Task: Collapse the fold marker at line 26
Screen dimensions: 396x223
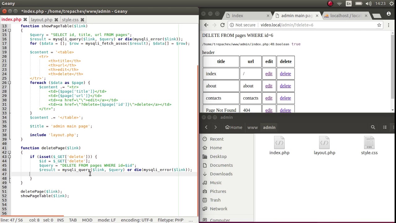Action: pos(10,82)
